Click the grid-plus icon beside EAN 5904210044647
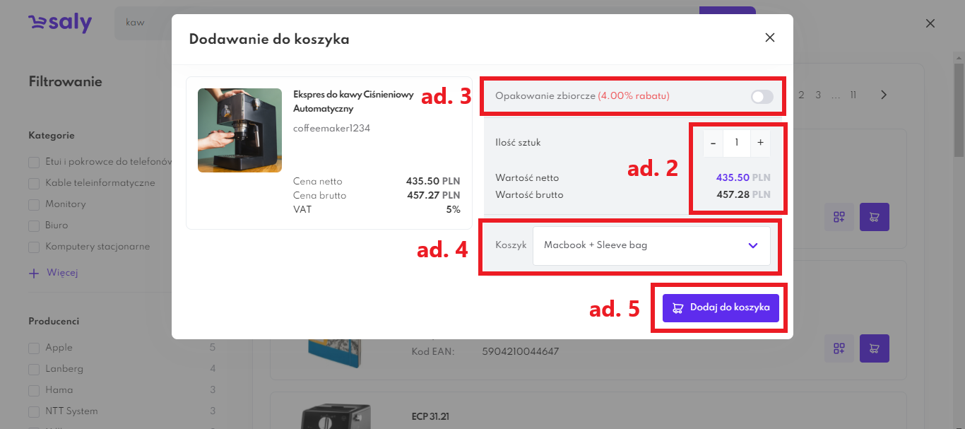Screen dimensions: 965x429 pos(839,348)
